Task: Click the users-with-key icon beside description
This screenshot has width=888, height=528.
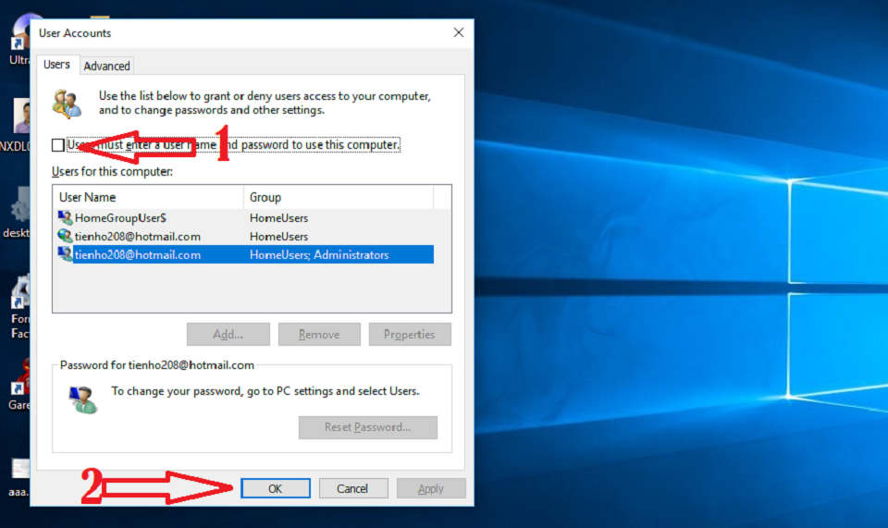Action: click(x=67, y=104)
